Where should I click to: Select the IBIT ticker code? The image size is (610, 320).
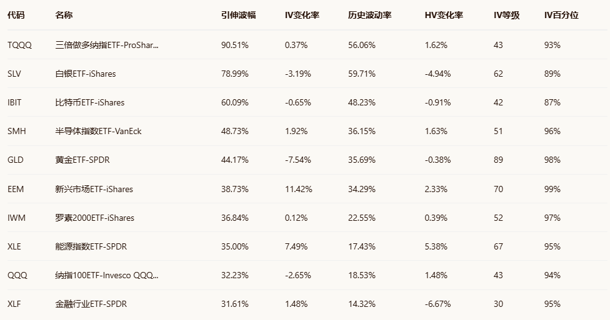(x=14, y=102)
